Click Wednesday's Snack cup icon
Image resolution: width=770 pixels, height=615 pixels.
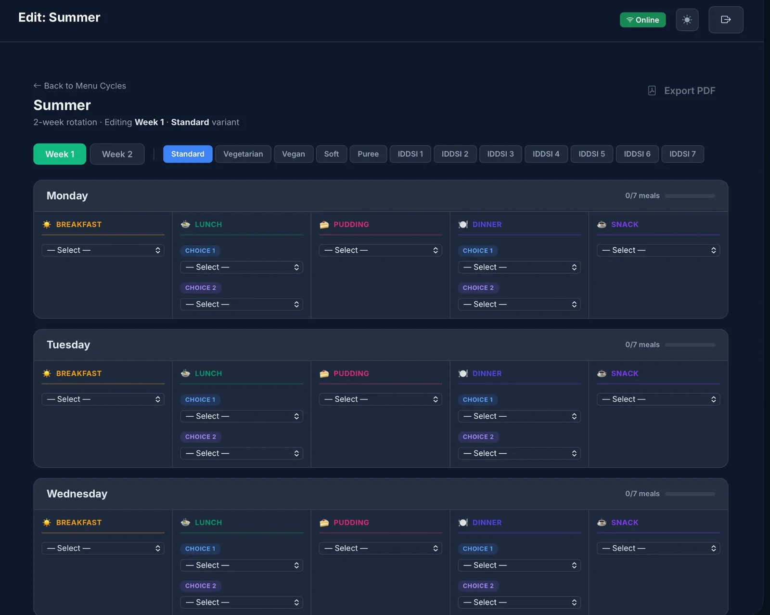(x=602, y=523)
